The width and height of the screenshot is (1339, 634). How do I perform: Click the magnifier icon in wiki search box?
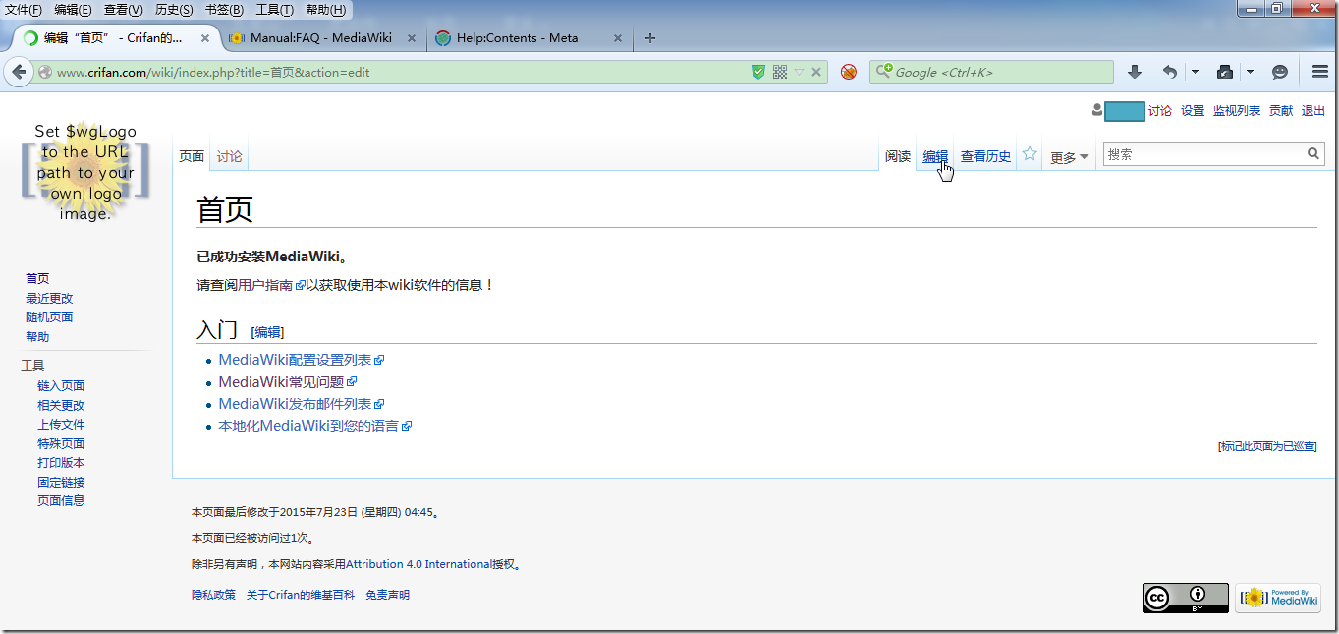[1313, 154]
